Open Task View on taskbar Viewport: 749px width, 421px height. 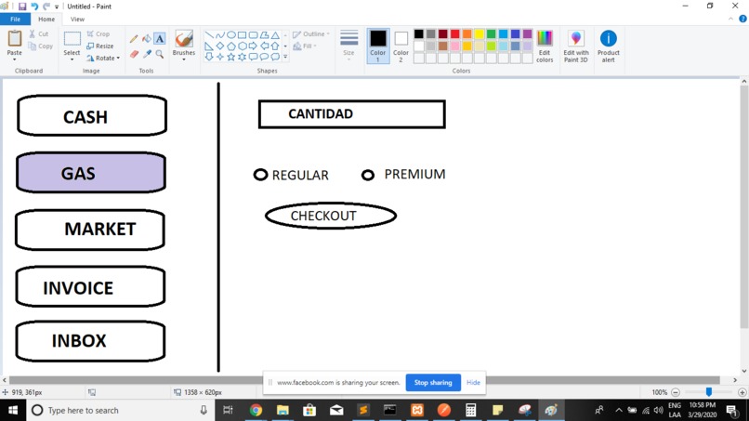tap(228, 410)
